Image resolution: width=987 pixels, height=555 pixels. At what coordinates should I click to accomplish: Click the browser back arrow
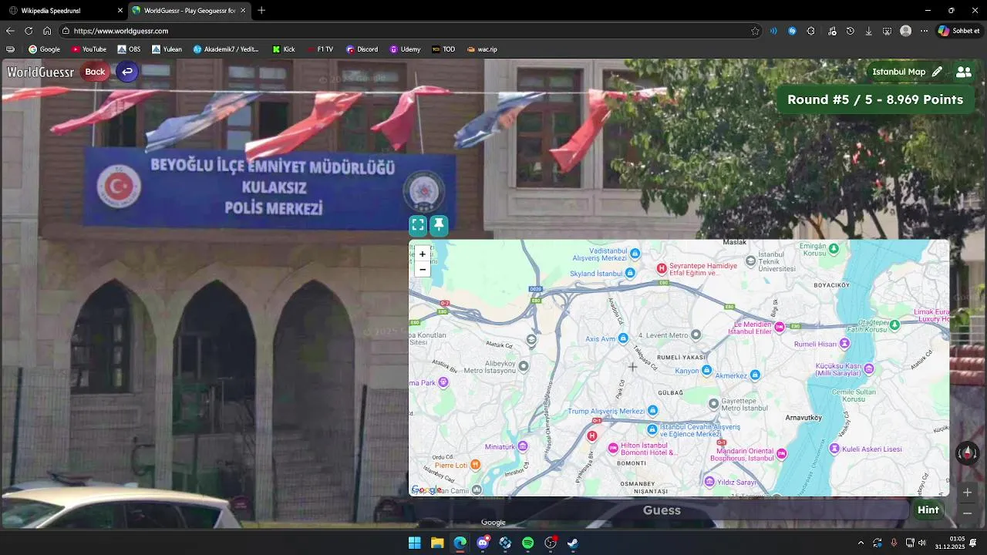pos(10,31)
